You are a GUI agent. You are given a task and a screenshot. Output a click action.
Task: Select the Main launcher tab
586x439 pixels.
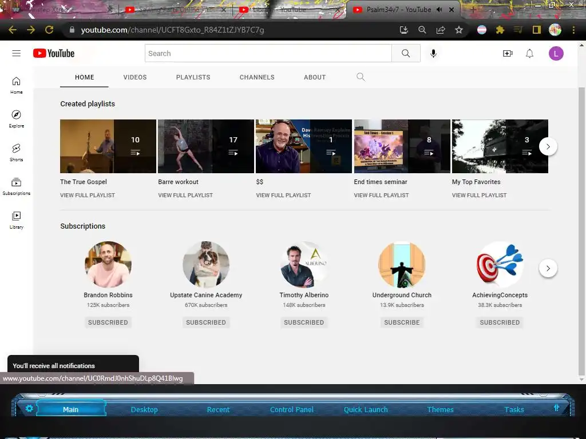[x=70, y=409]
